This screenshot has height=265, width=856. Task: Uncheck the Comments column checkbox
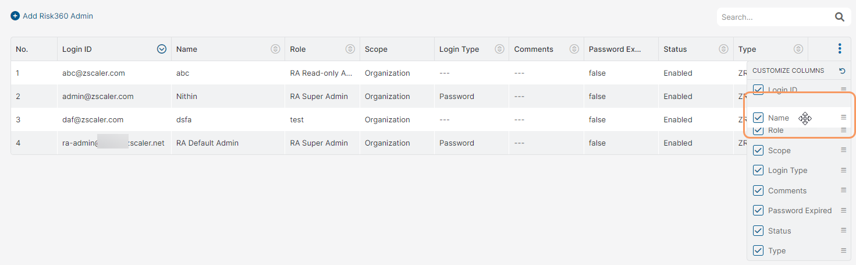tap(758, 190)
